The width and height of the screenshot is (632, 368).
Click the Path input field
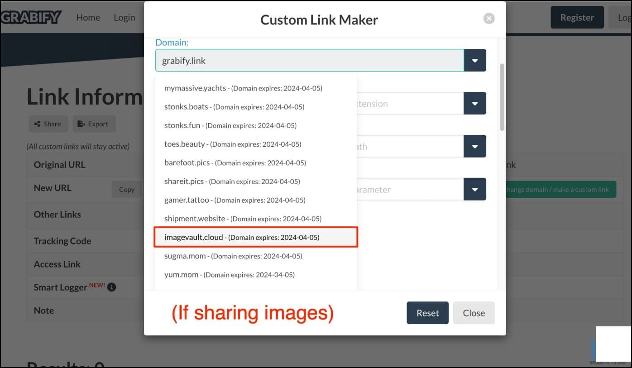[410, 147]
